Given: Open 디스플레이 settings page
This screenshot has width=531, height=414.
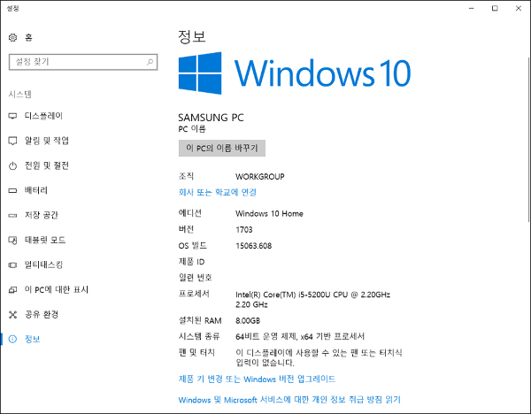Looking at the screenshot, I should (x=43, y=116).
